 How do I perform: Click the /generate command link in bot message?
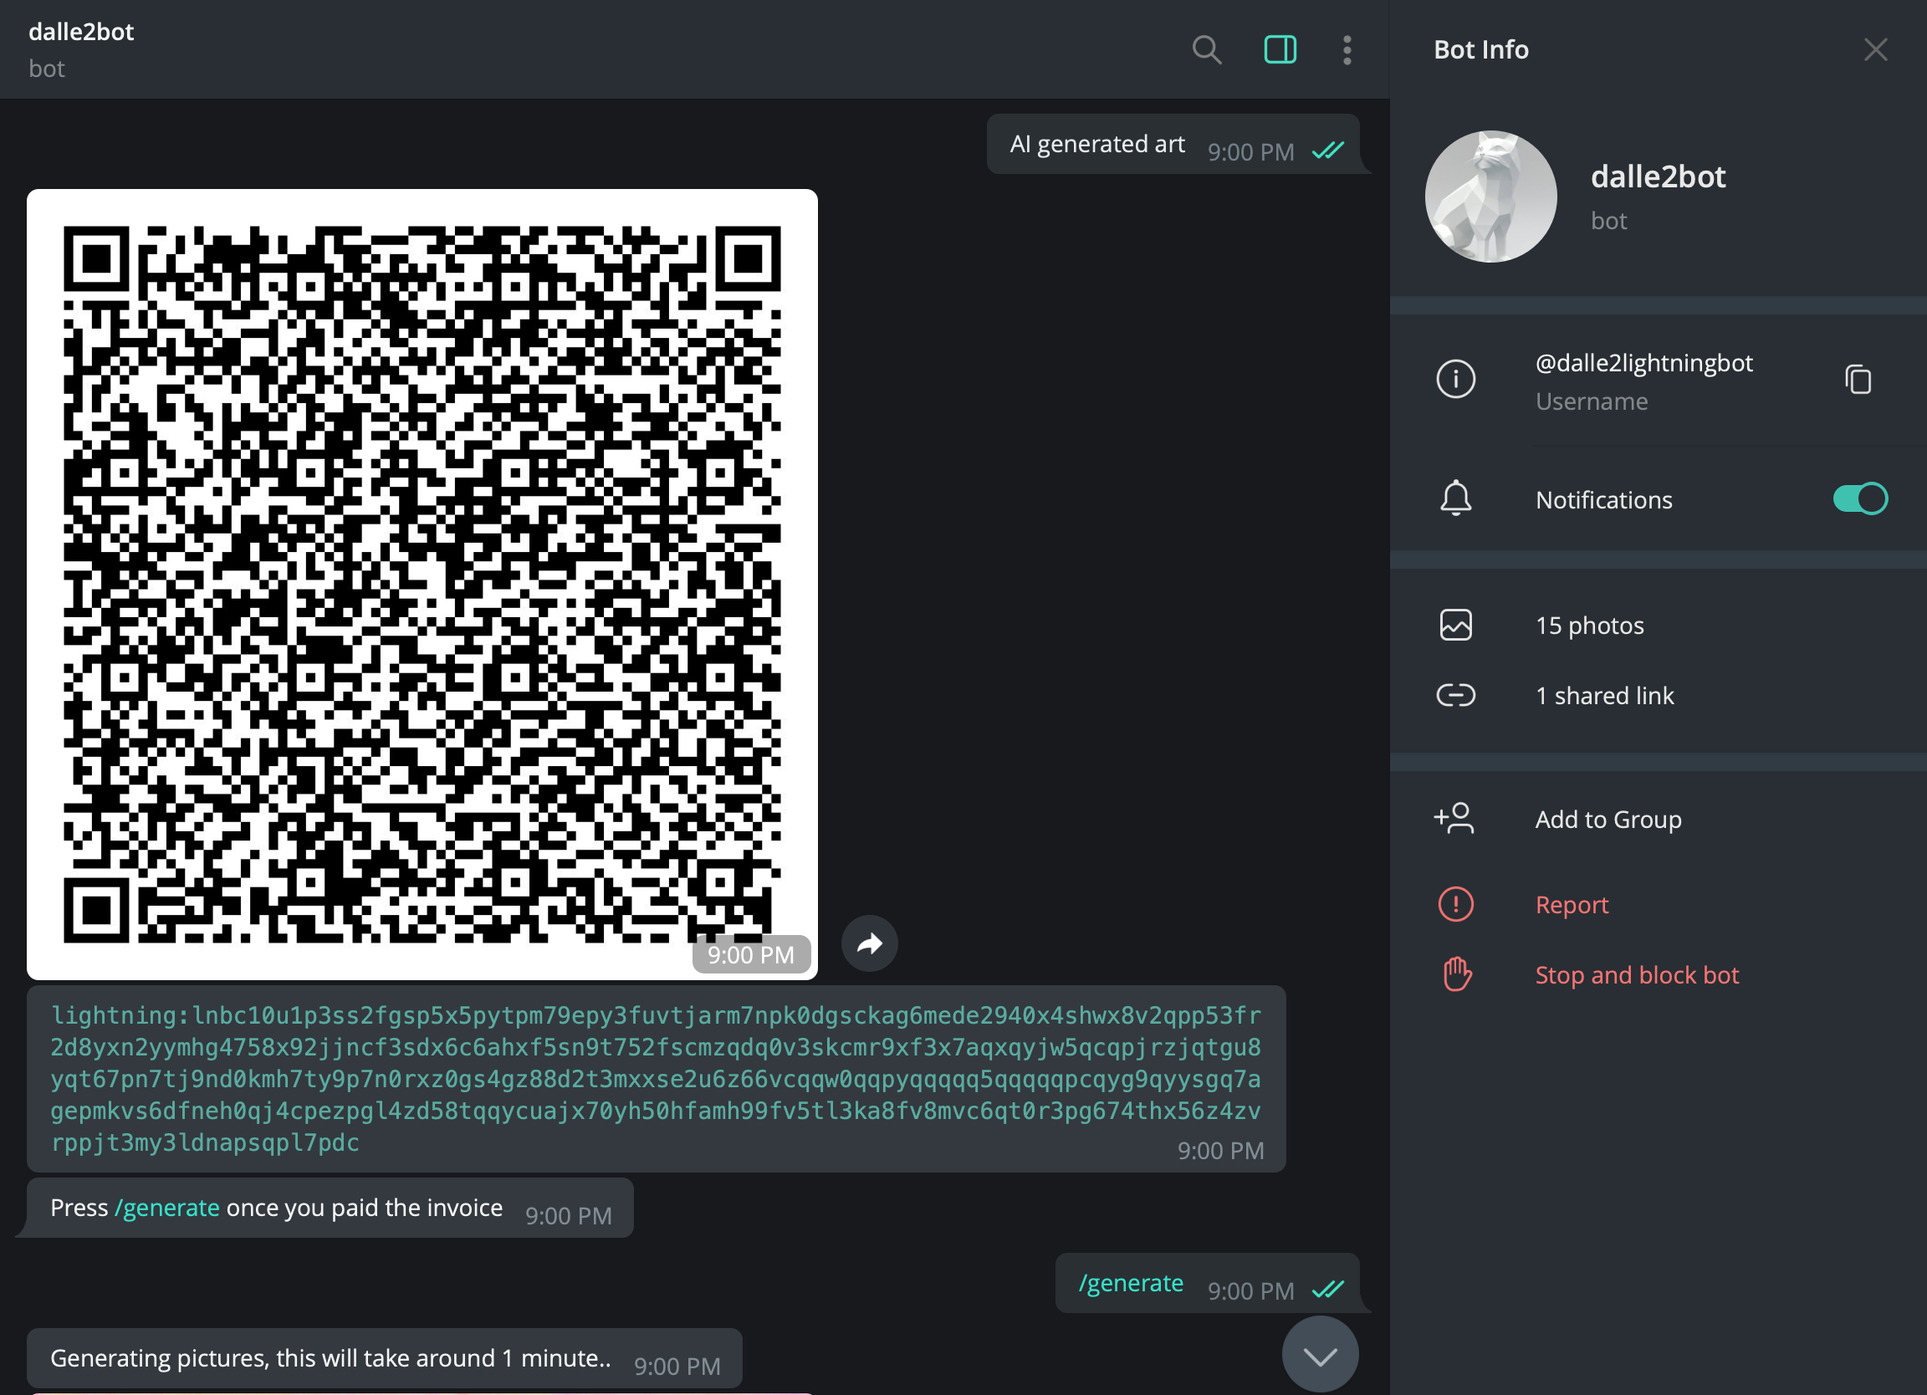(167, 1208)
